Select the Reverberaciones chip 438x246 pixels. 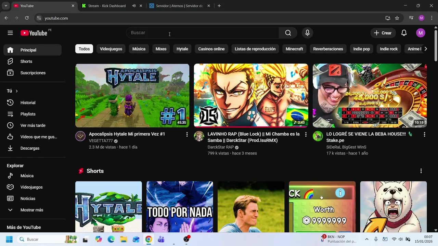point(328,49)
